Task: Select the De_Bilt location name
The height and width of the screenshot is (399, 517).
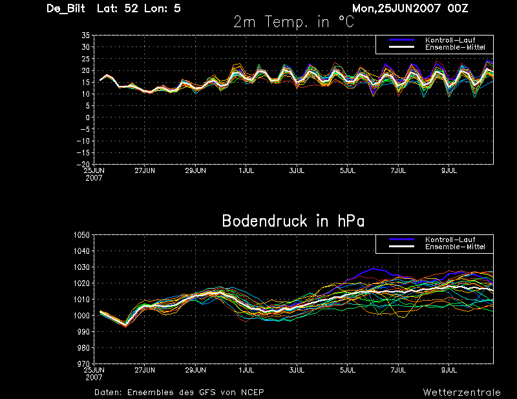Action: [x=66, y=9]
